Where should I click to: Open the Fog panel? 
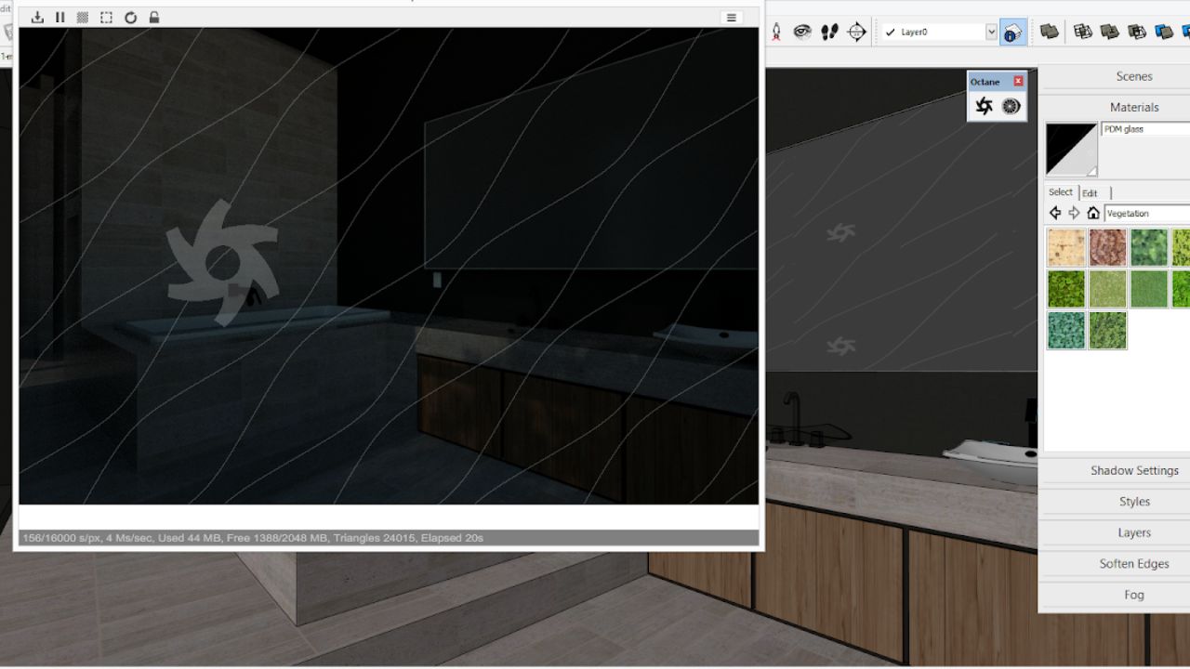coord(1134,595)
